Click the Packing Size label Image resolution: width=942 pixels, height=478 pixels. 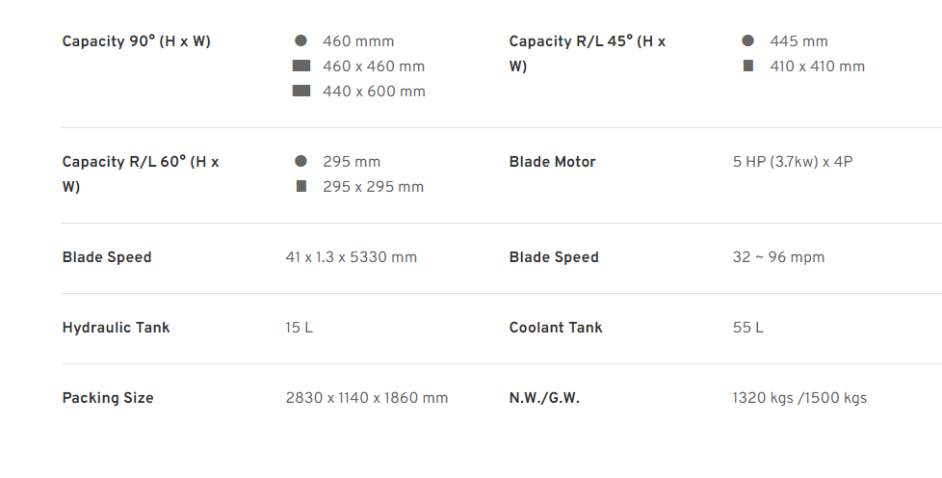coord(108,398)
